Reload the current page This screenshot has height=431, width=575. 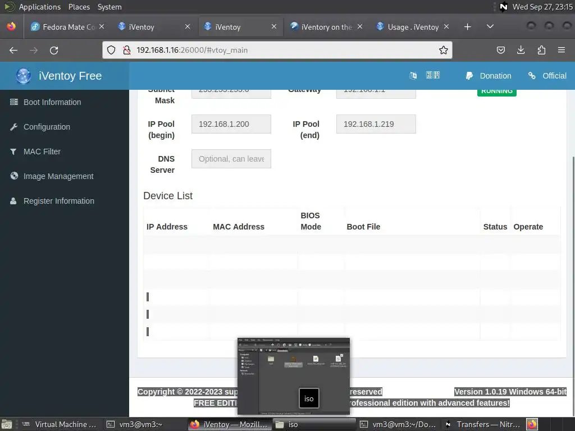pyautogui.click(x=54, y=50)
